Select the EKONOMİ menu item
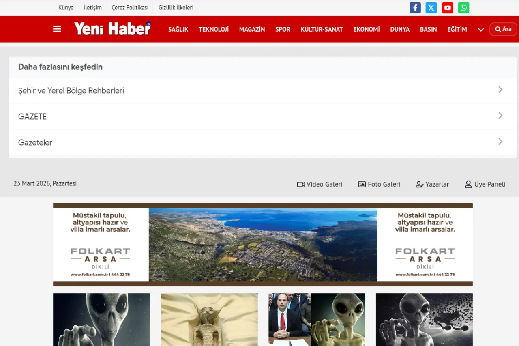The image size is (519, 346). click(367, 29)
